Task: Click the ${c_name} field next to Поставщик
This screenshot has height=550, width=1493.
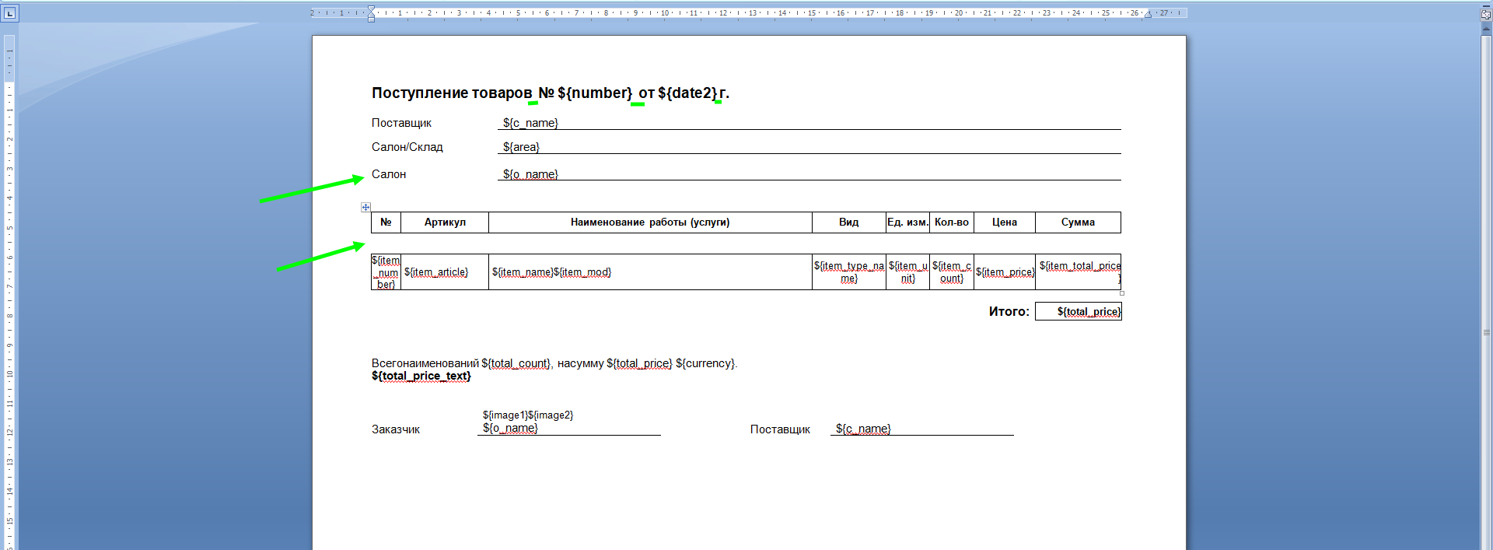Action: (530, 123)
